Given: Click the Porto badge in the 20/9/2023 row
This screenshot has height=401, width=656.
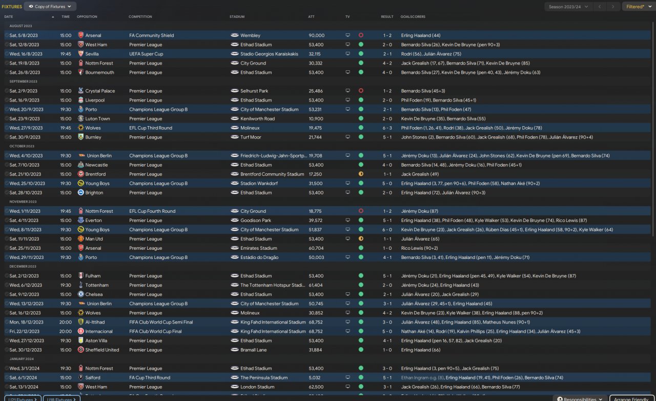Looking at the screenshot, I should coord(81,109).
